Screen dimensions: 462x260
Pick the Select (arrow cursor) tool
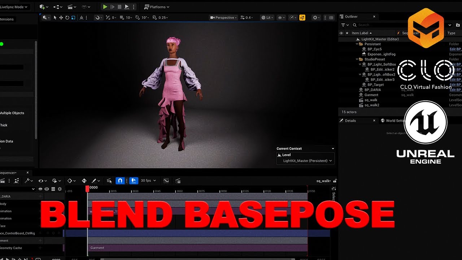[55, 17]
